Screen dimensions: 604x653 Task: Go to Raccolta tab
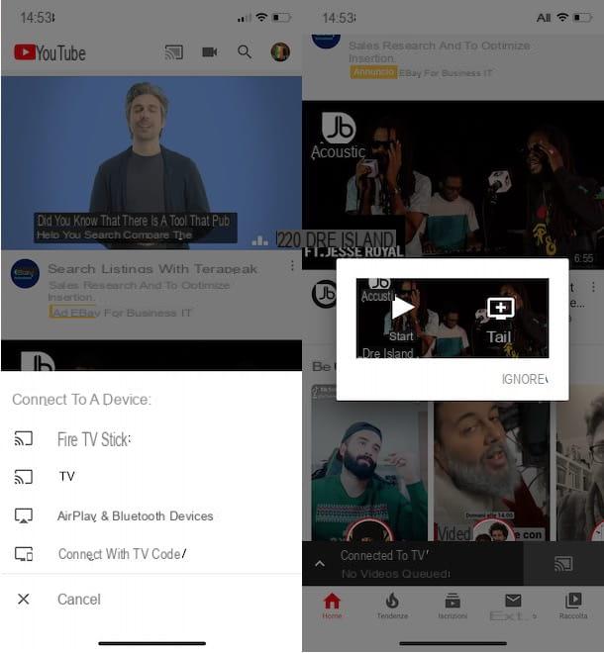(x=573, y=606)
